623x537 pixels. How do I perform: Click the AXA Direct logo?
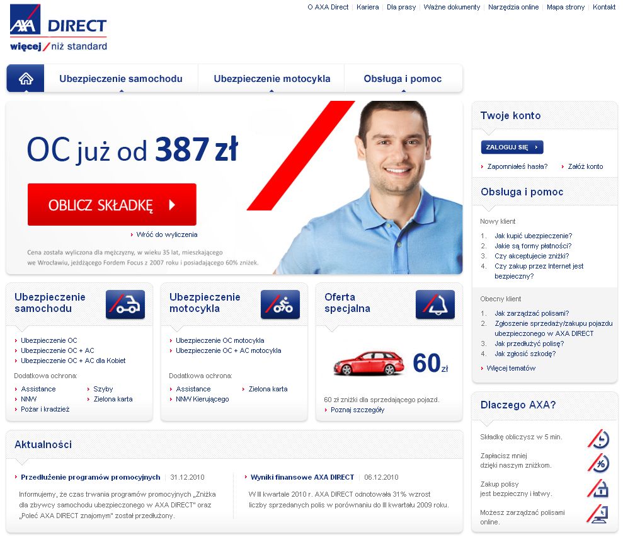pos(59,28)
